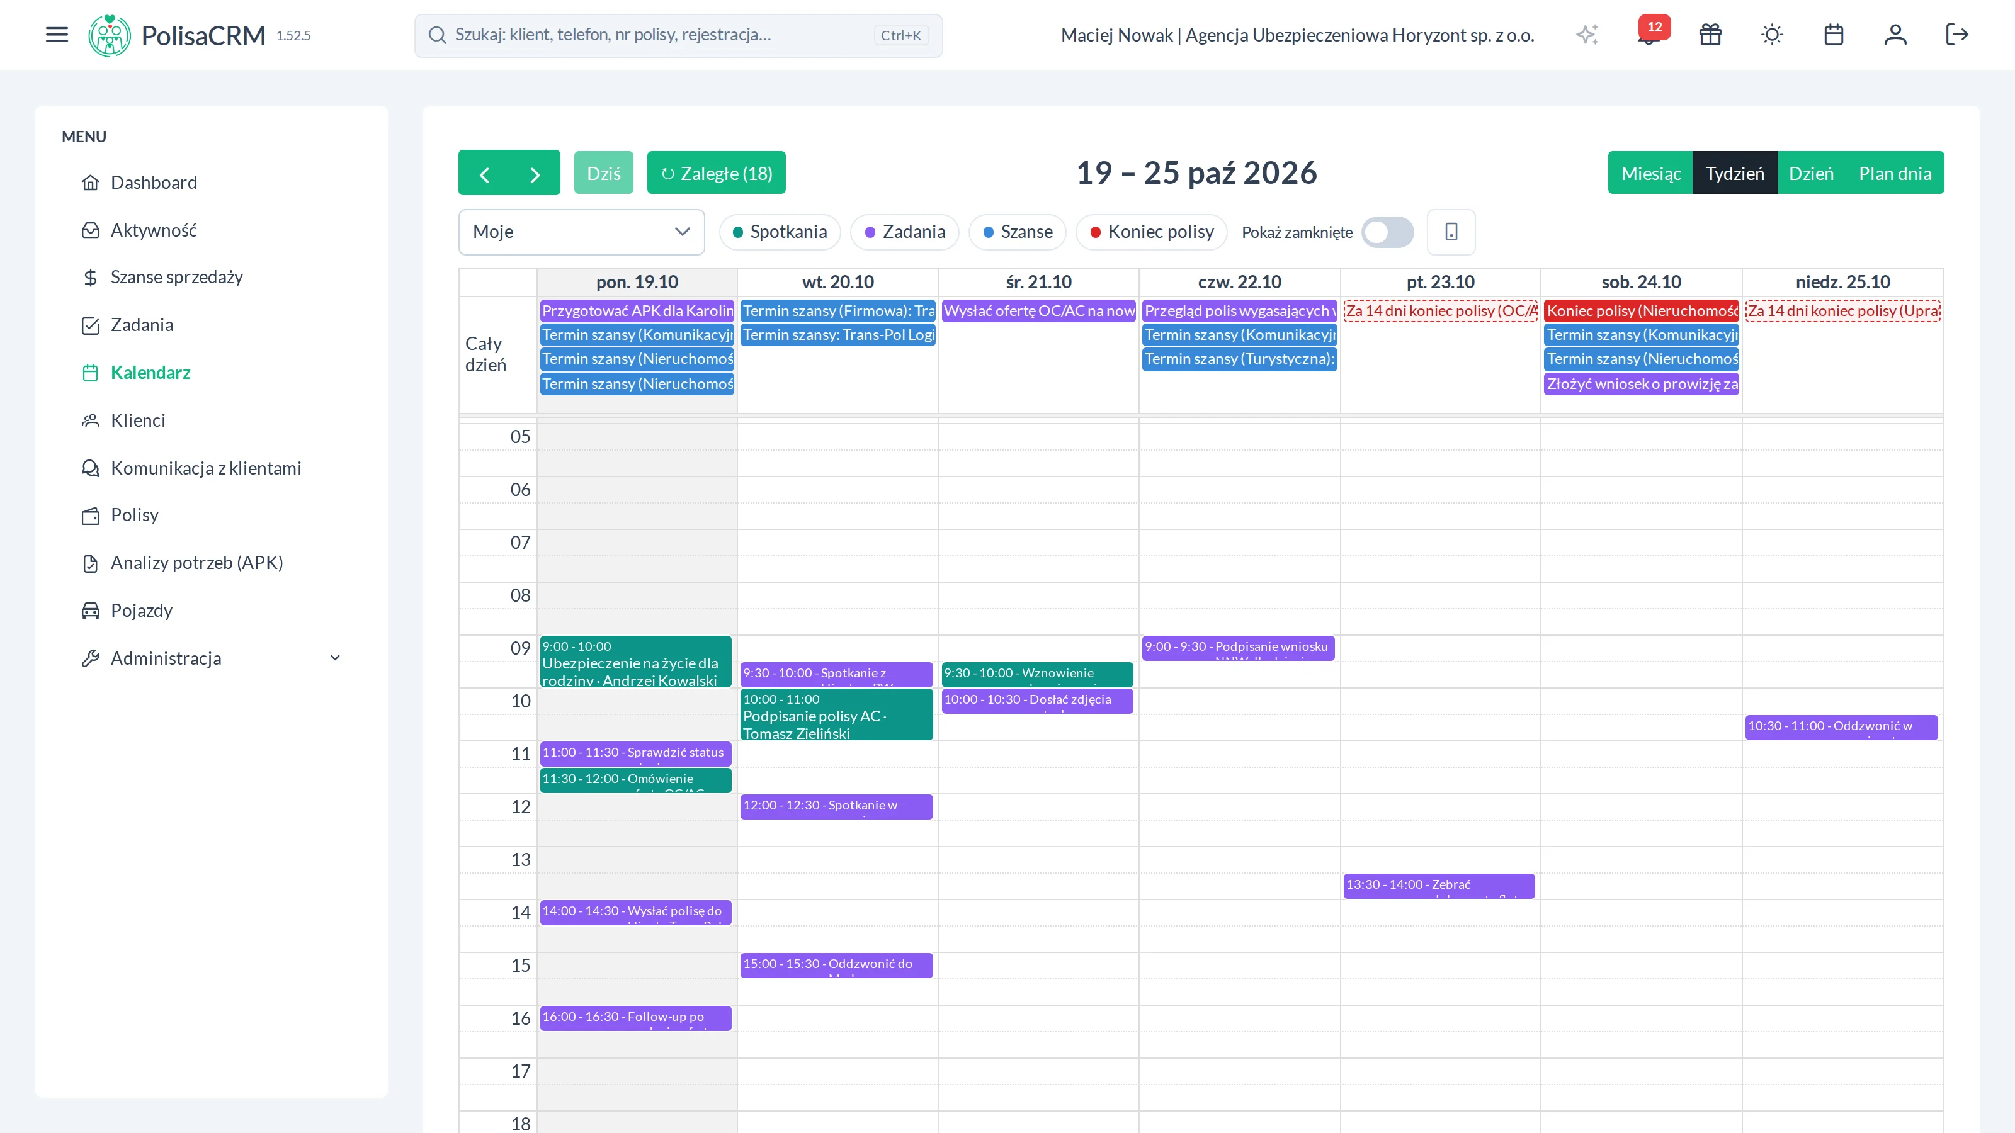
Task: Click the Aktywność inbox icon
Action: pyautogui.click(x=91, y=230)
